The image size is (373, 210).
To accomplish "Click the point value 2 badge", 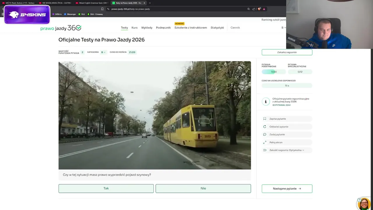I will pyautogui.click(x=82, y=52).
